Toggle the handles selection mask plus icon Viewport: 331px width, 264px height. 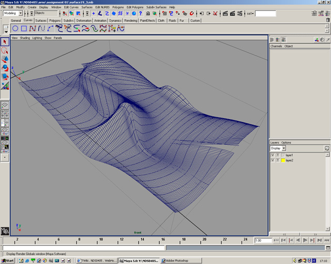(93, 13)
